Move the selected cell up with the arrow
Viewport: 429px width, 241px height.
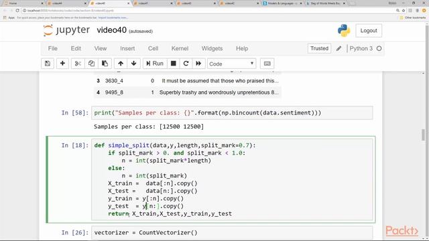pyautogui.click(x=121, y=64)
